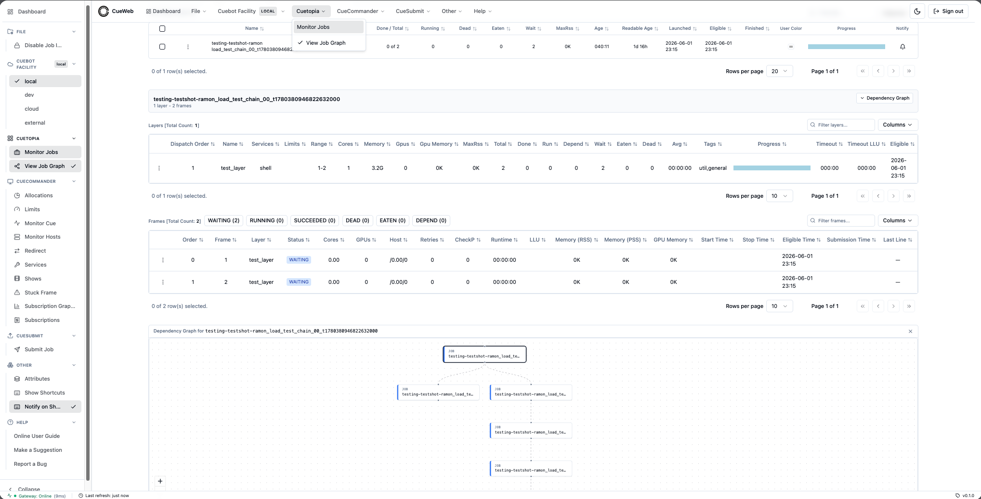Open Subscriptions in sidebar

[44, 320]
